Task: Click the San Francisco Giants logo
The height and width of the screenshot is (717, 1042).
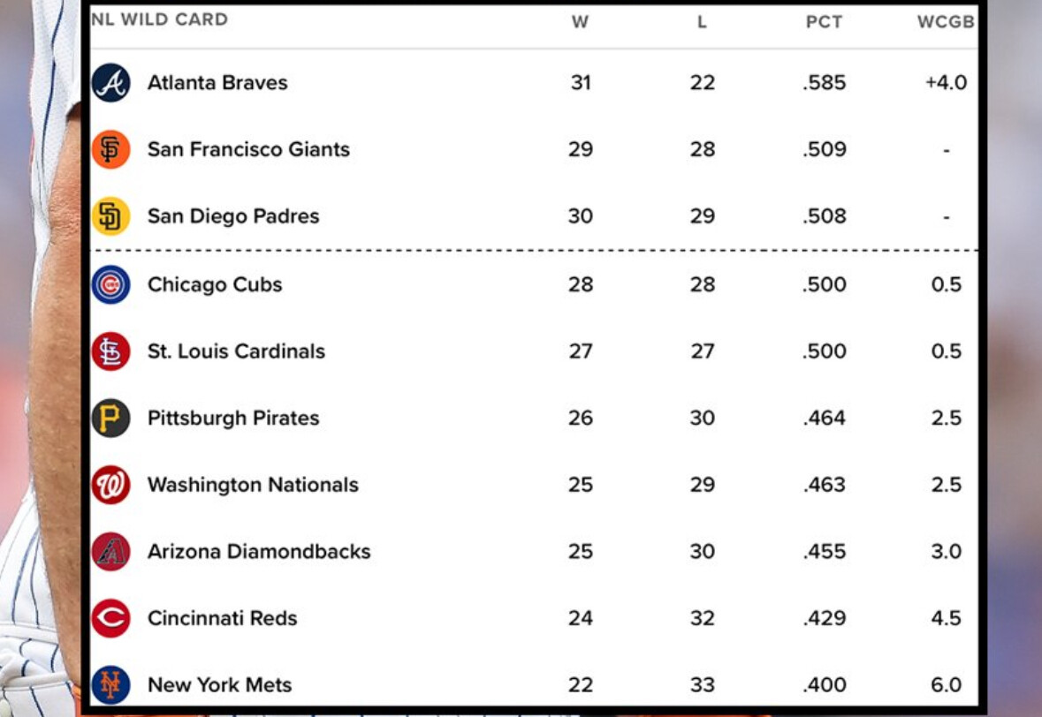Action: (x=111, y=149)
